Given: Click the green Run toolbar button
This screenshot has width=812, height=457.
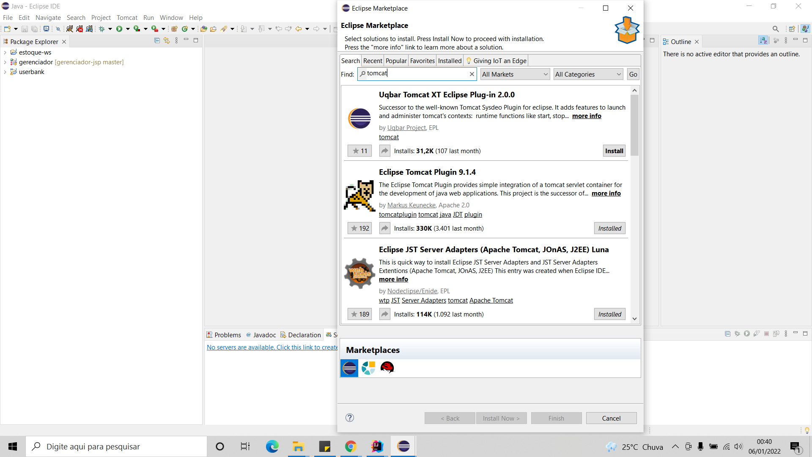Looking at the screenshot, I should coord(119,29).
